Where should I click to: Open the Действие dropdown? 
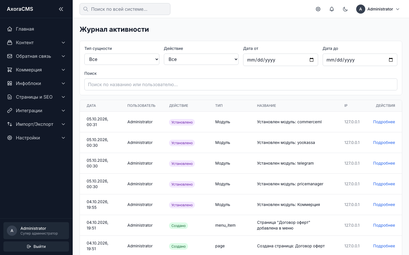[201, 59]
